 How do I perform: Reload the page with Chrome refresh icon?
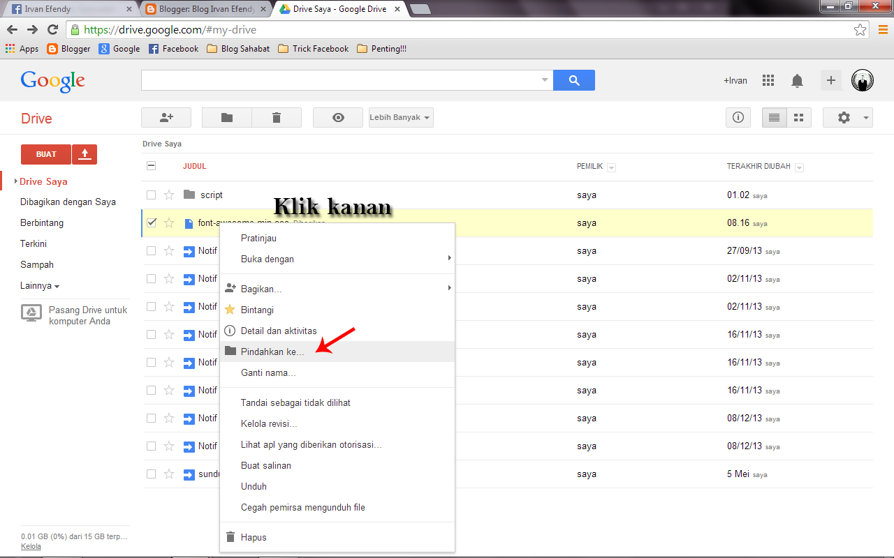[52, 30]
